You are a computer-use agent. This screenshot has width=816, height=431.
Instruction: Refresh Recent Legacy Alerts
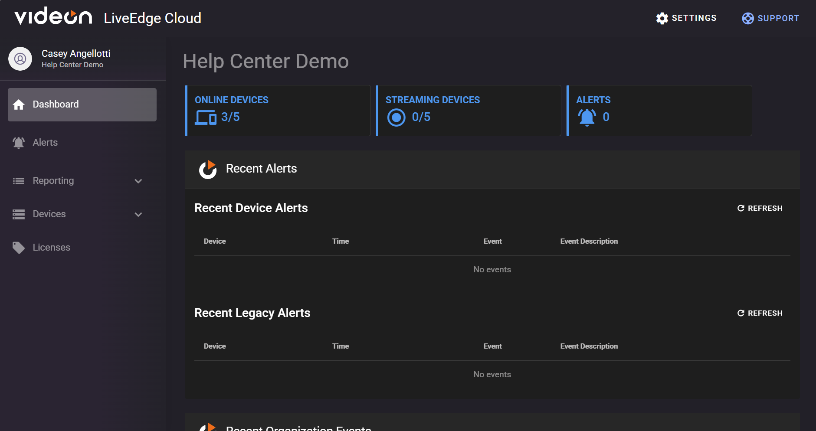(x=760, y=313)
